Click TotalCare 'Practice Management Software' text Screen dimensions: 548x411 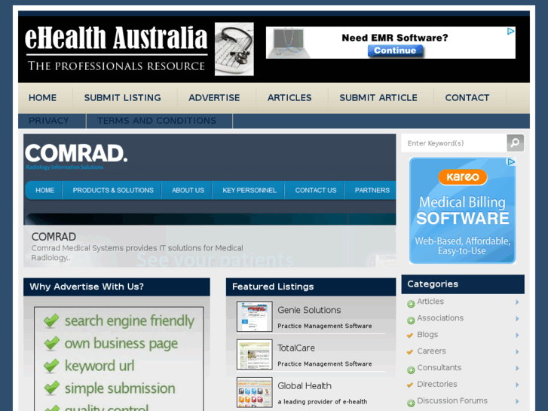[325, 363]
